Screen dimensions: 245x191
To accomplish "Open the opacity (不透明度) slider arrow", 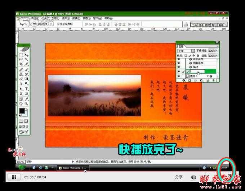I will pos(217,51).
